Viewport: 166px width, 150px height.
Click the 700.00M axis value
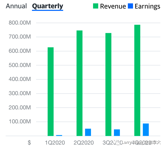[x=20, y=37]
